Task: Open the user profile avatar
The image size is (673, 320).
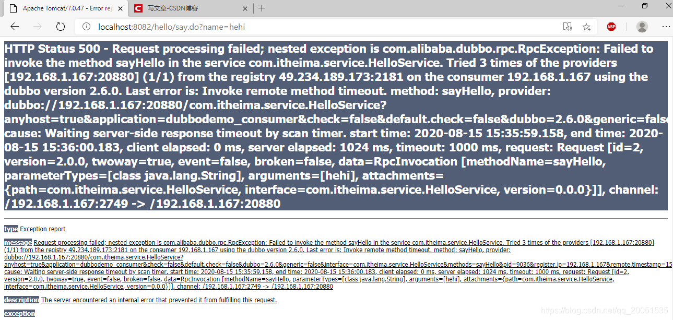Action: coord(642,27)
